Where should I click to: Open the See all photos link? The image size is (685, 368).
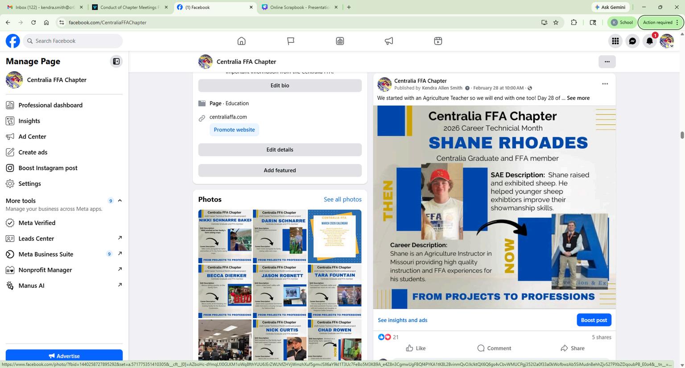342,199
